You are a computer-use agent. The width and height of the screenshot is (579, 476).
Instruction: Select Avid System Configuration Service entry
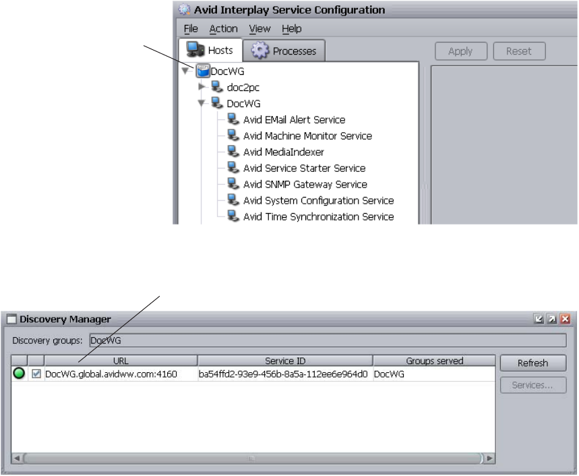pyautogui.click(x=319, y=200)
